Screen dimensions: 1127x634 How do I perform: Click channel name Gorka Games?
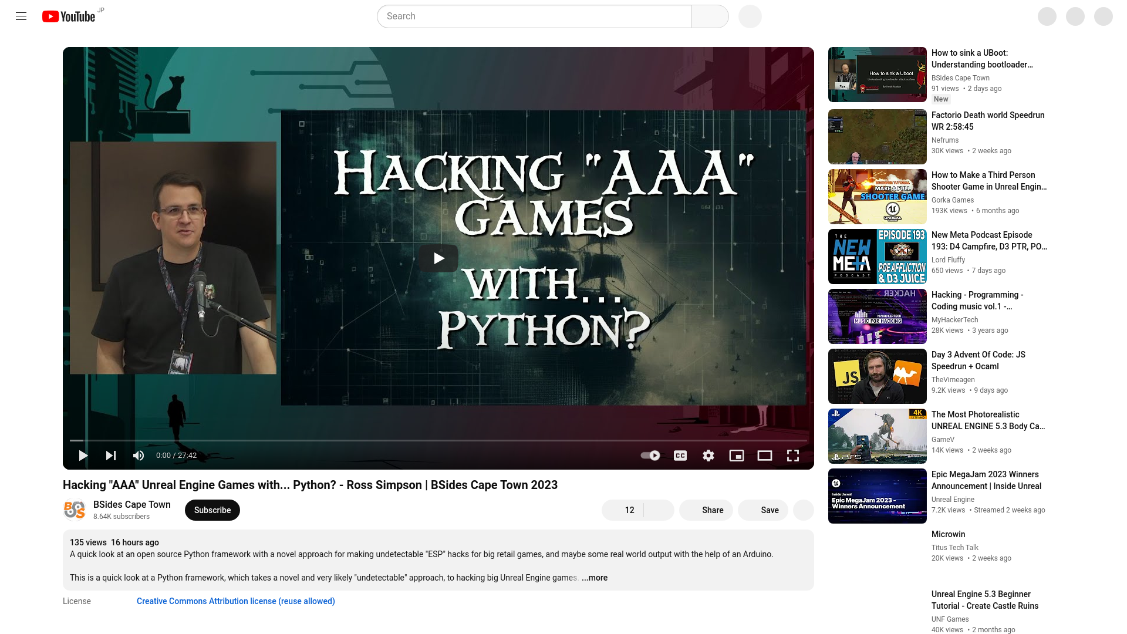tap(953, 200)
